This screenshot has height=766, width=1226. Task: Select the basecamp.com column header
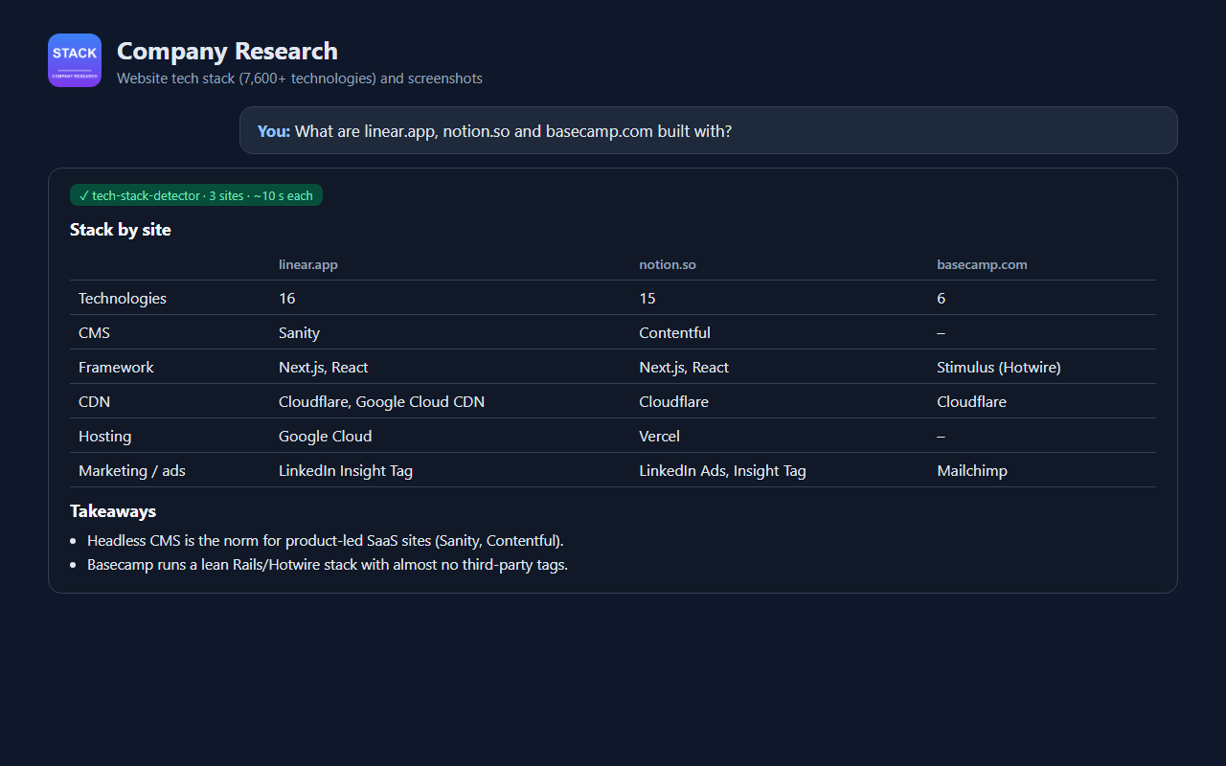tap(982, 264)
